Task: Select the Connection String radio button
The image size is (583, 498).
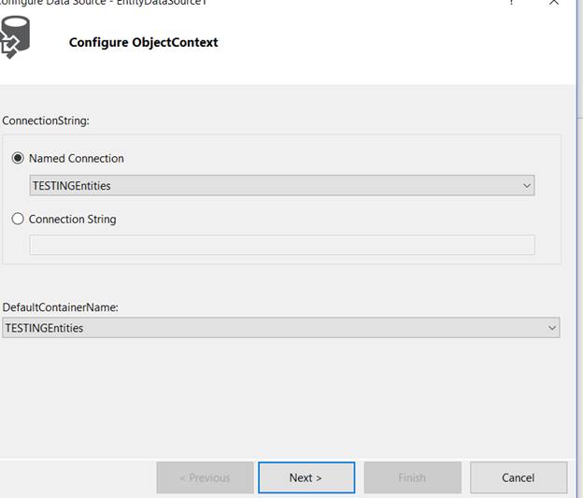Action: pyautogui.click(x=18, y=220)
